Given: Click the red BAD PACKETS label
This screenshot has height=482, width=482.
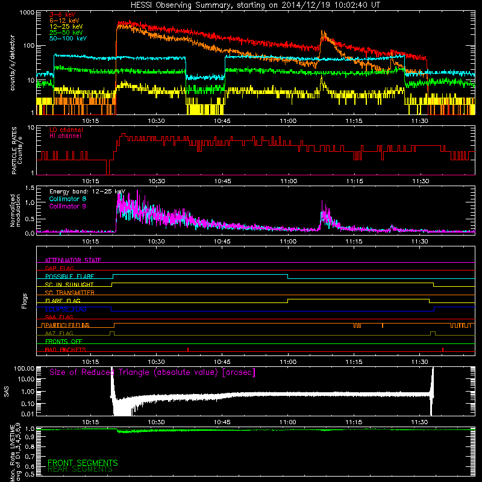Looking at the screenshot, I should tap(66, 349).
